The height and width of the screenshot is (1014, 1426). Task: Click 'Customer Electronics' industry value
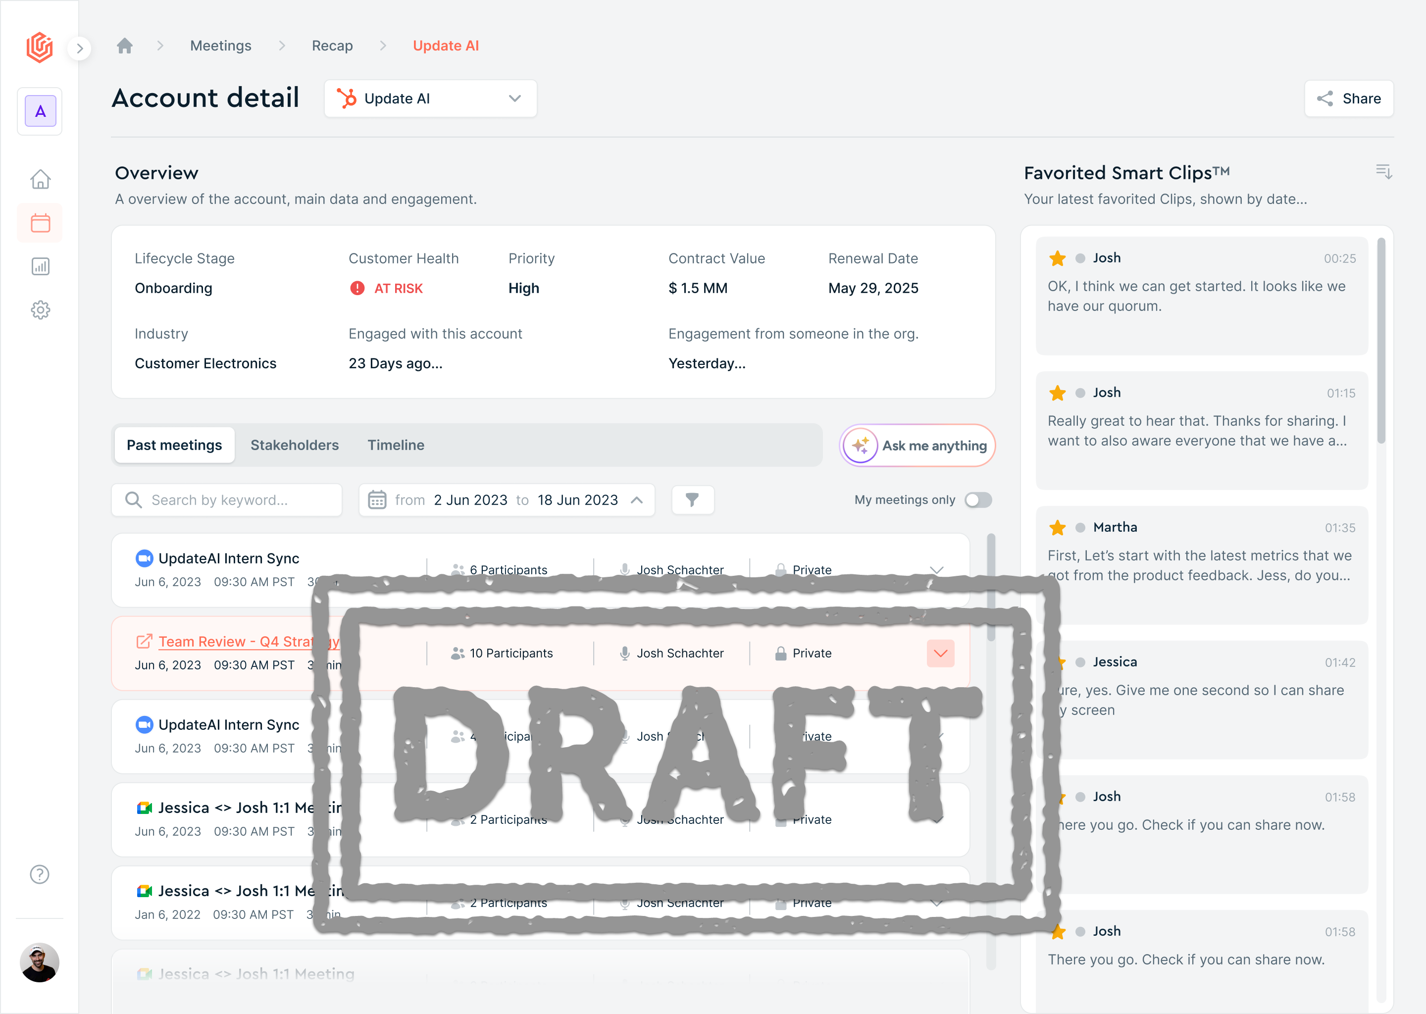coord(205,363)
